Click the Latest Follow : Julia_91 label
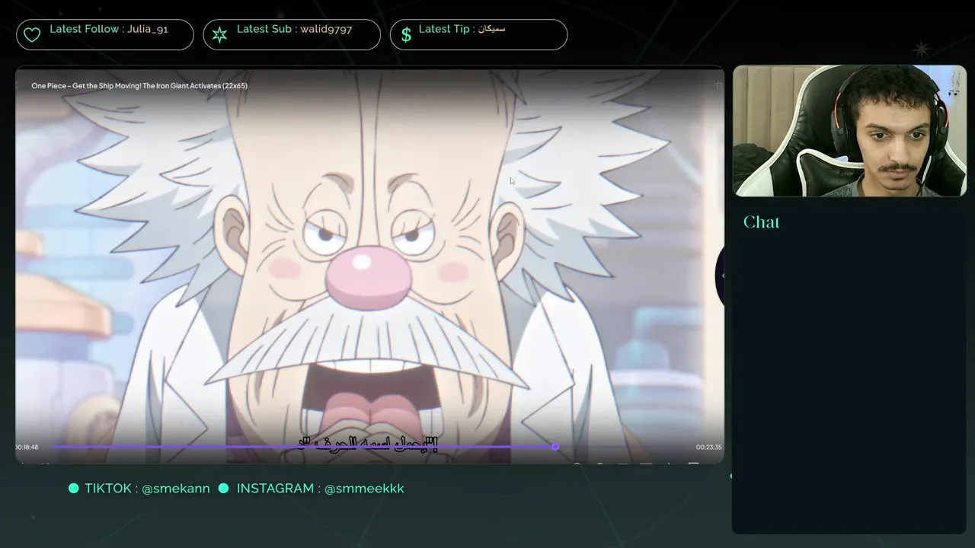 pyautogui.click(x=109, y=29)
